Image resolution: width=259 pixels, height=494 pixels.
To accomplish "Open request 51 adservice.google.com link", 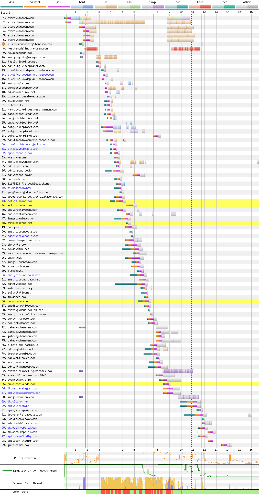I will (x=23, y=236).
